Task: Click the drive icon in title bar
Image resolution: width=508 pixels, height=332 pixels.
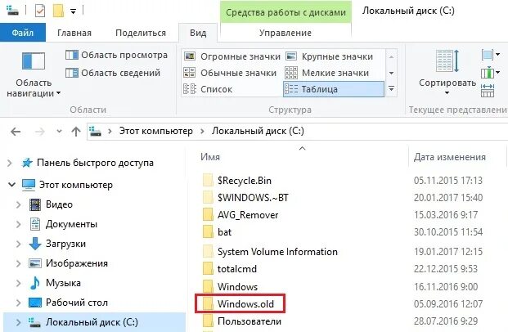Action: click(x=12, y=11)
